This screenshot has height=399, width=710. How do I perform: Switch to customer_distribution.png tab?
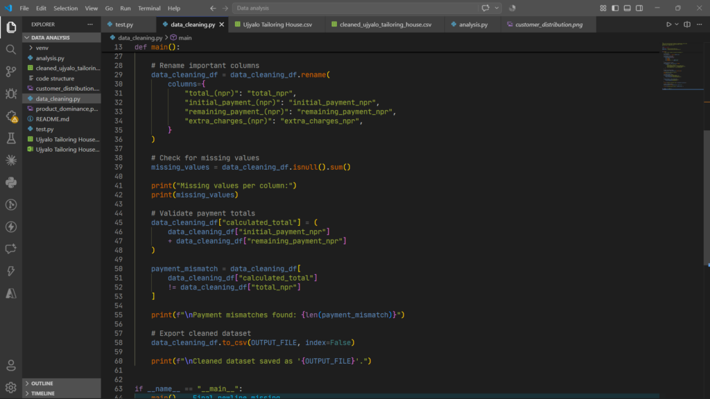coord(549,24)
